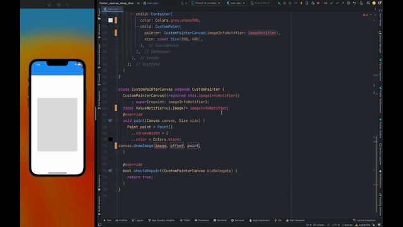Click 'CustomPainterCanvas' in the class declaration

(152, 90)
